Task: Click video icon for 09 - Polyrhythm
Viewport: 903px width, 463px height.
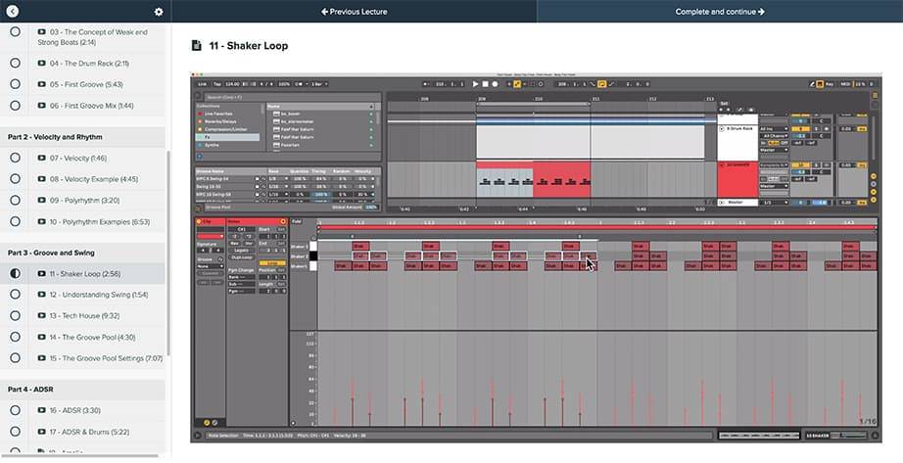Action: [41, 201]
